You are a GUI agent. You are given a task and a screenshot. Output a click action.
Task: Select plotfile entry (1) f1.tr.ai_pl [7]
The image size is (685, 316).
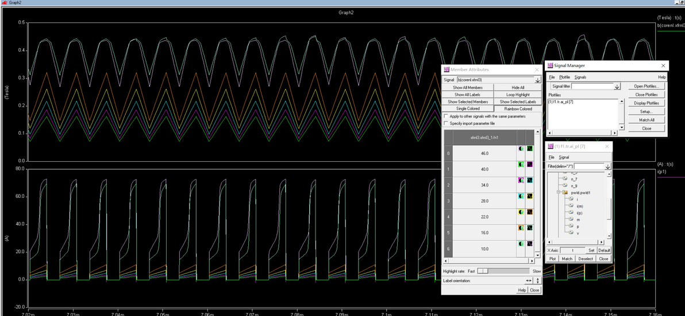click(561, 102)
